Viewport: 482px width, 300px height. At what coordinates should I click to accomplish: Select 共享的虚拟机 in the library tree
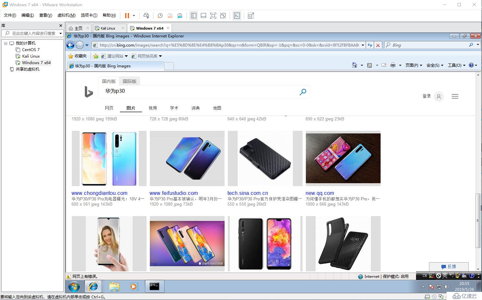[x=27, y=69]
